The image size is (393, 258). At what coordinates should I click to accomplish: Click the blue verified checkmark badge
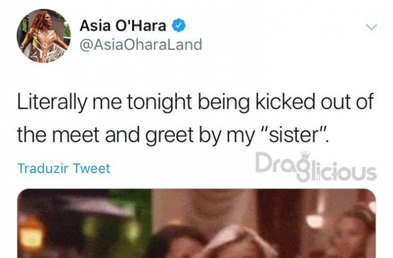tap(179, 25)
